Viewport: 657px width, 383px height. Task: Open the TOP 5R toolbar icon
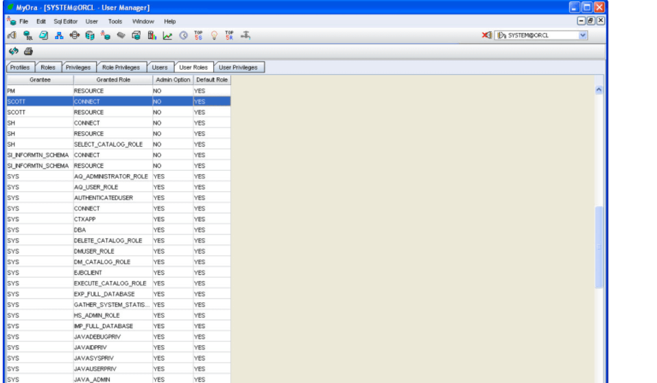(x=229, y=36)
